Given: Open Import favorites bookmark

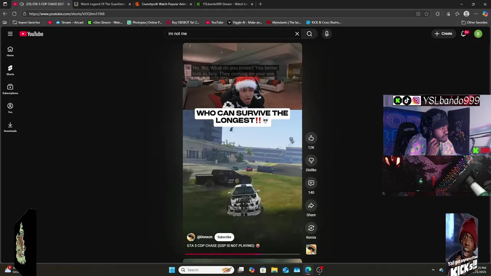Looking at the screenshot, I should point(26,22).
